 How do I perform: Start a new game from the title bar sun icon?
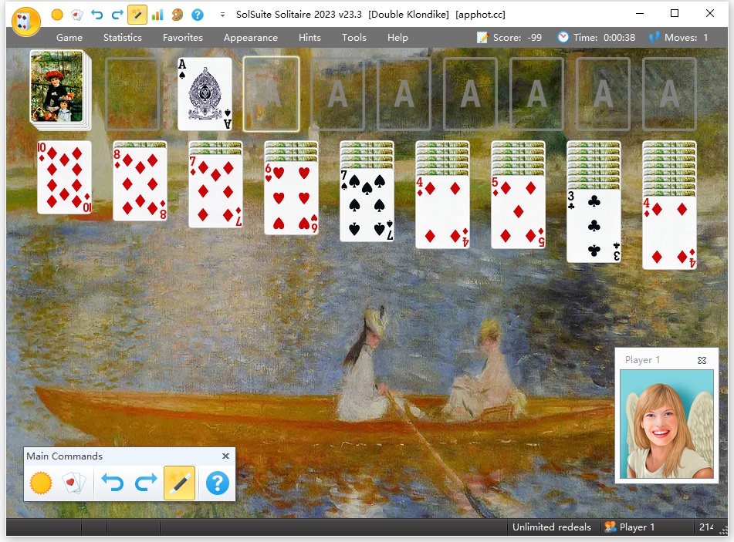pyautogui.click(x=57, y=15)
